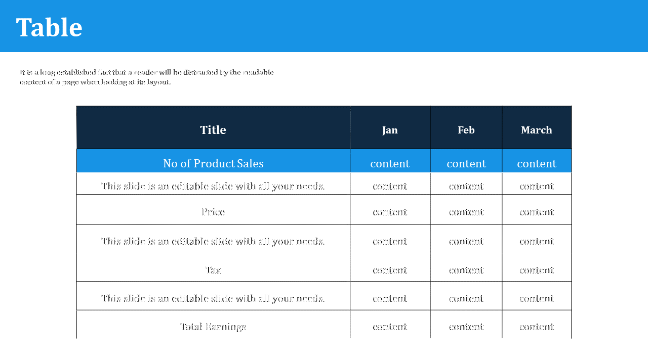Select the "Price" row label cell
The height and width of the screenshot is (364, 648).
click(x=213, y=212)
